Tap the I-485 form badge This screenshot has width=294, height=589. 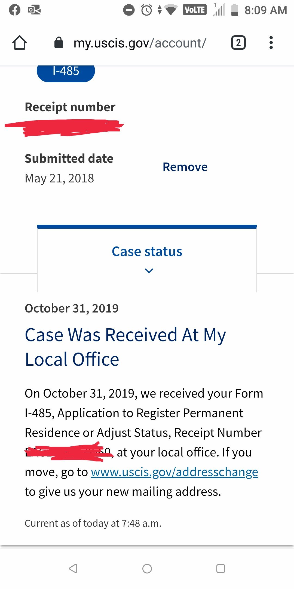tap(66, 71)
